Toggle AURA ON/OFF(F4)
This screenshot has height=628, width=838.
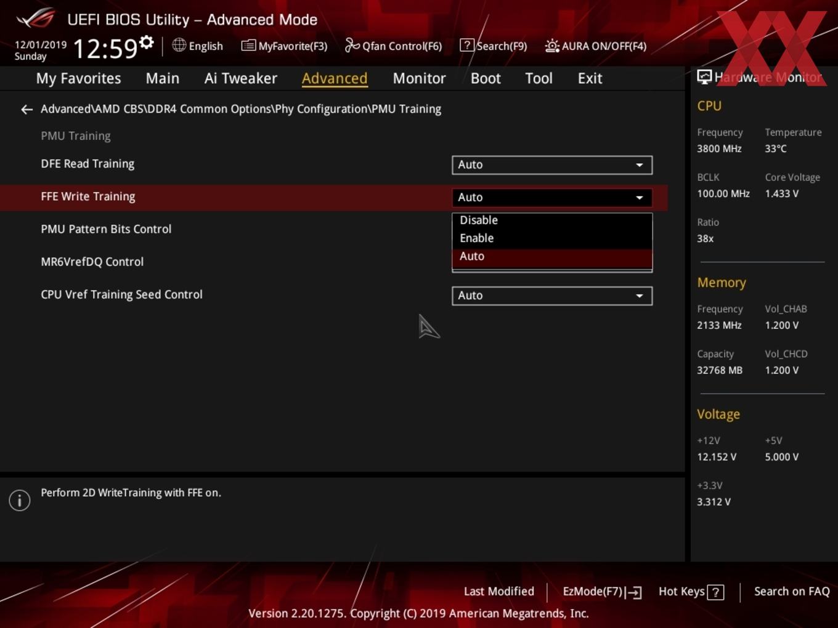[596, 46]
